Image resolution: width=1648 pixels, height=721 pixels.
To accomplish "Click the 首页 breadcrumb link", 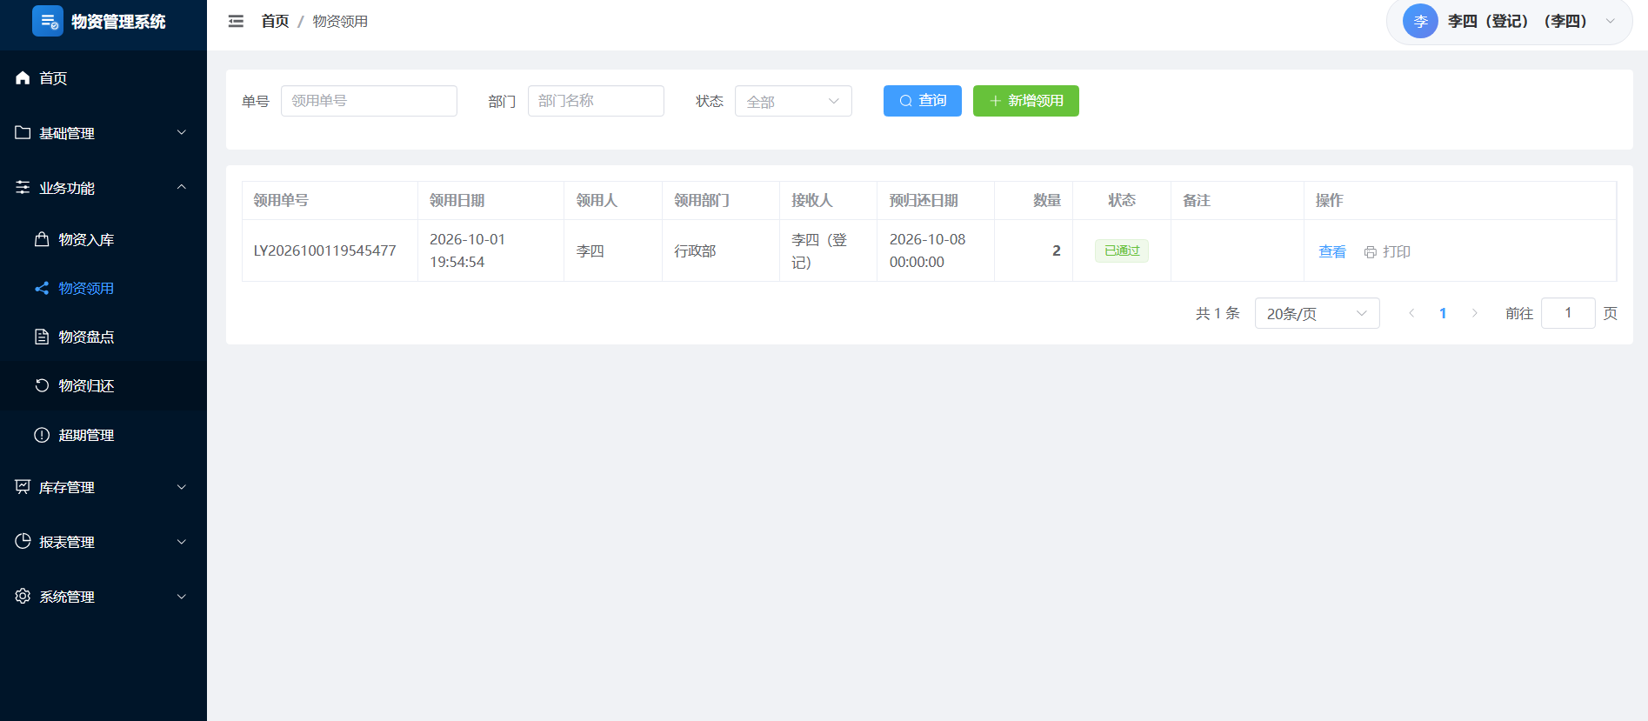I will click(275, 21).
